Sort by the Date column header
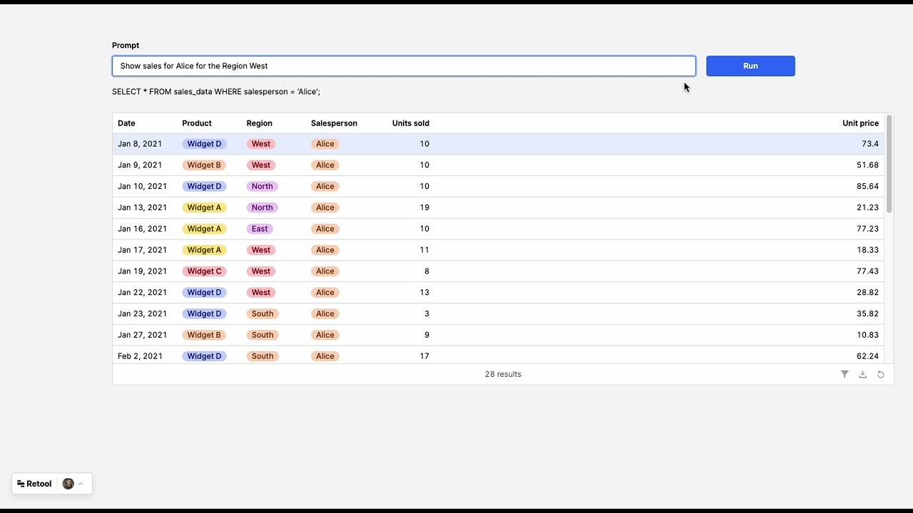This screenshot has height=513, width=913. (x=126, y=123)
